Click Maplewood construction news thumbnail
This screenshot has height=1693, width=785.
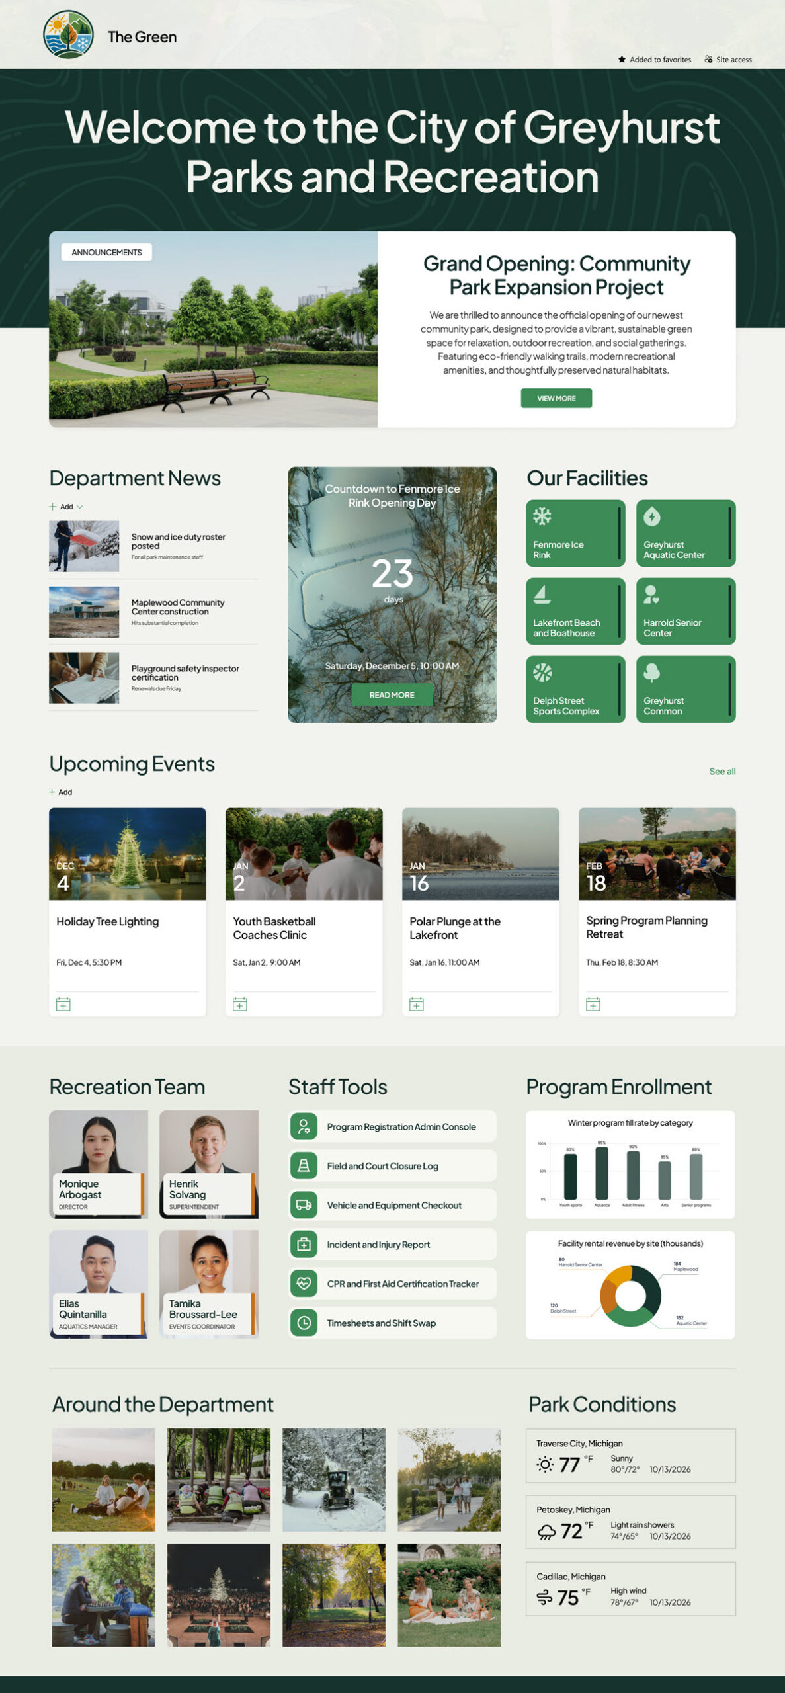(x=84, y=612)
